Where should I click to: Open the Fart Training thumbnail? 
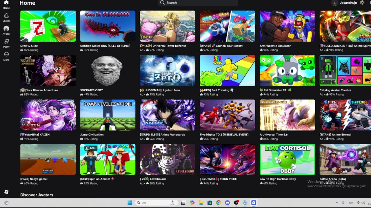(228, 70)
